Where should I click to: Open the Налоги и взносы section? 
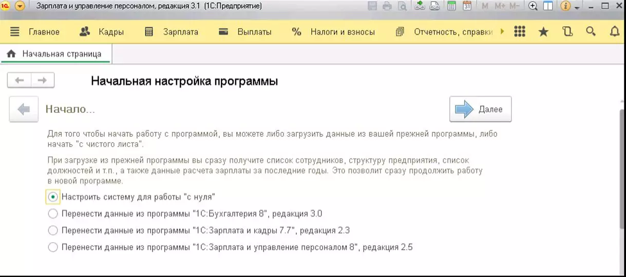click(x=343, y=32)
